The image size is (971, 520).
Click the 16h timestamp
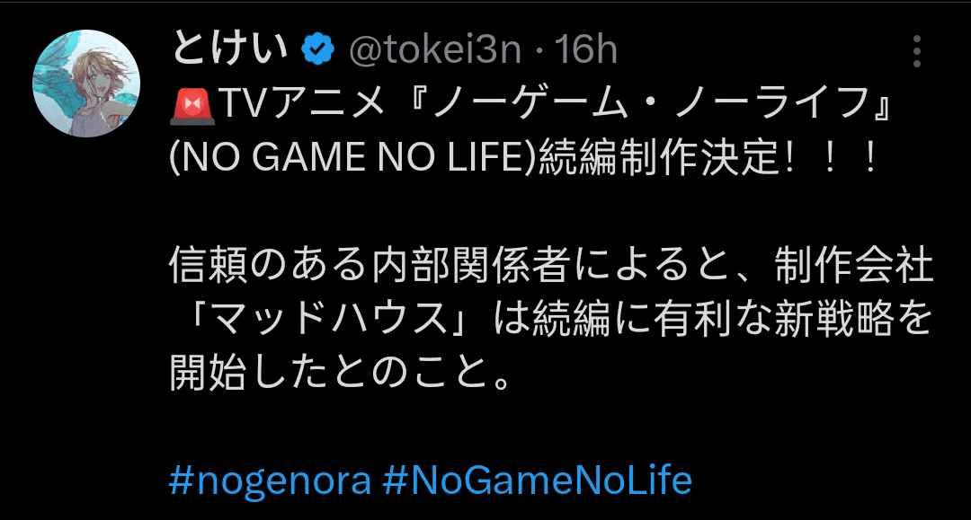point(586,50)
